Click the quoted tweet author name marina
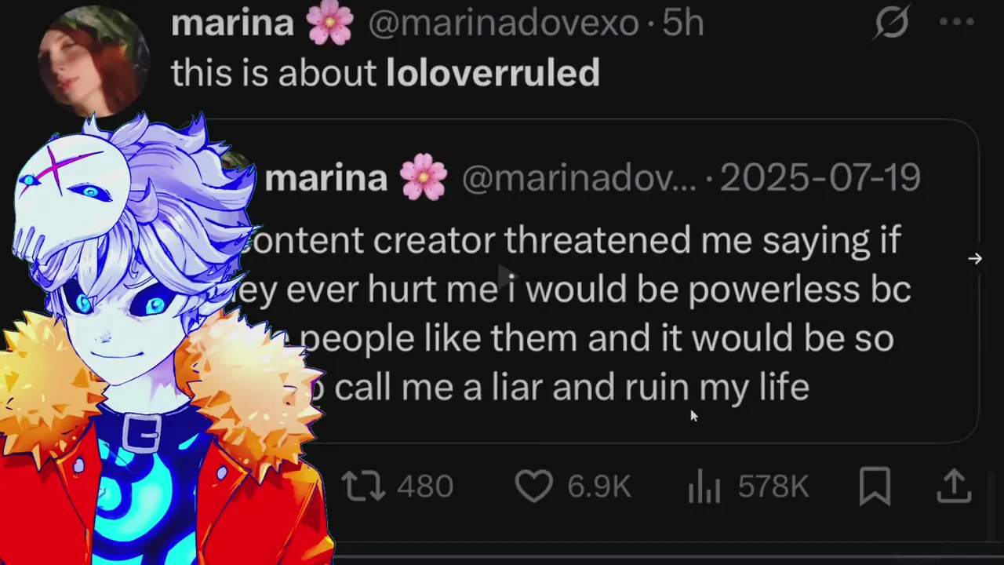The image size is (1004, 565). pos(326,179)
